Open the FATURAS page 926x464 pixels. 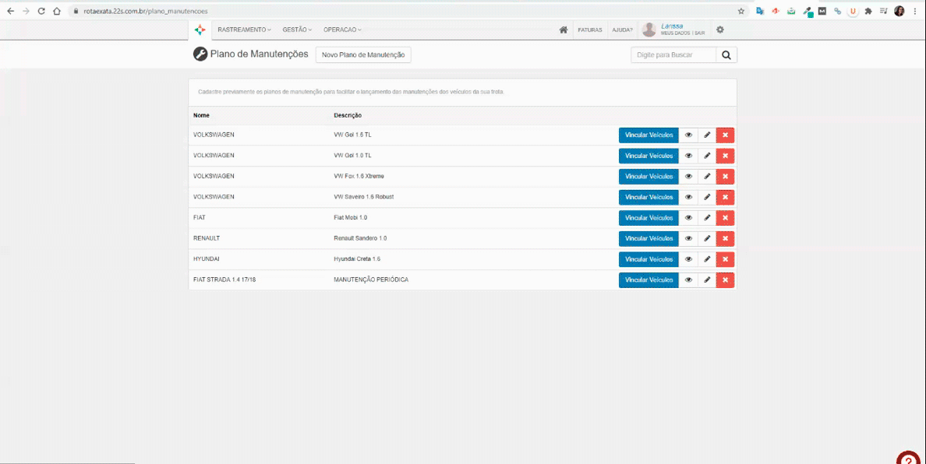pyautogui.click(x=590, y=30)
